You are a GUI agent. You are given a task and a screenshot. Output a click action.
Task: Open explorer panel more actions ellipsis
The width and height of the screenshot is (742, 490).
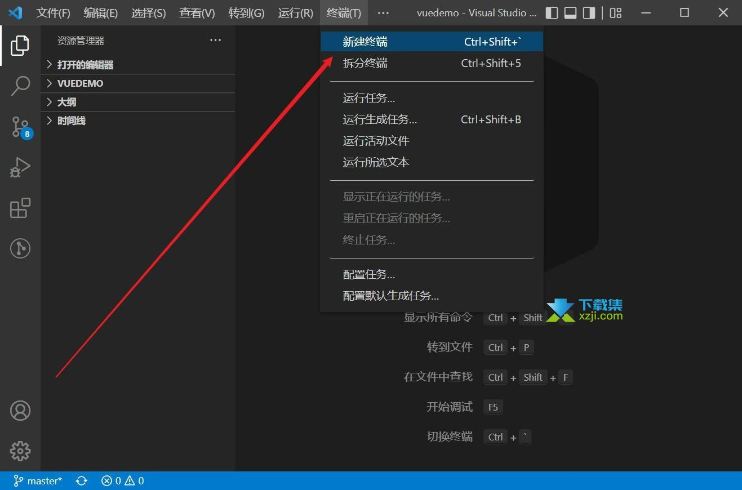[x=215, y=41]
